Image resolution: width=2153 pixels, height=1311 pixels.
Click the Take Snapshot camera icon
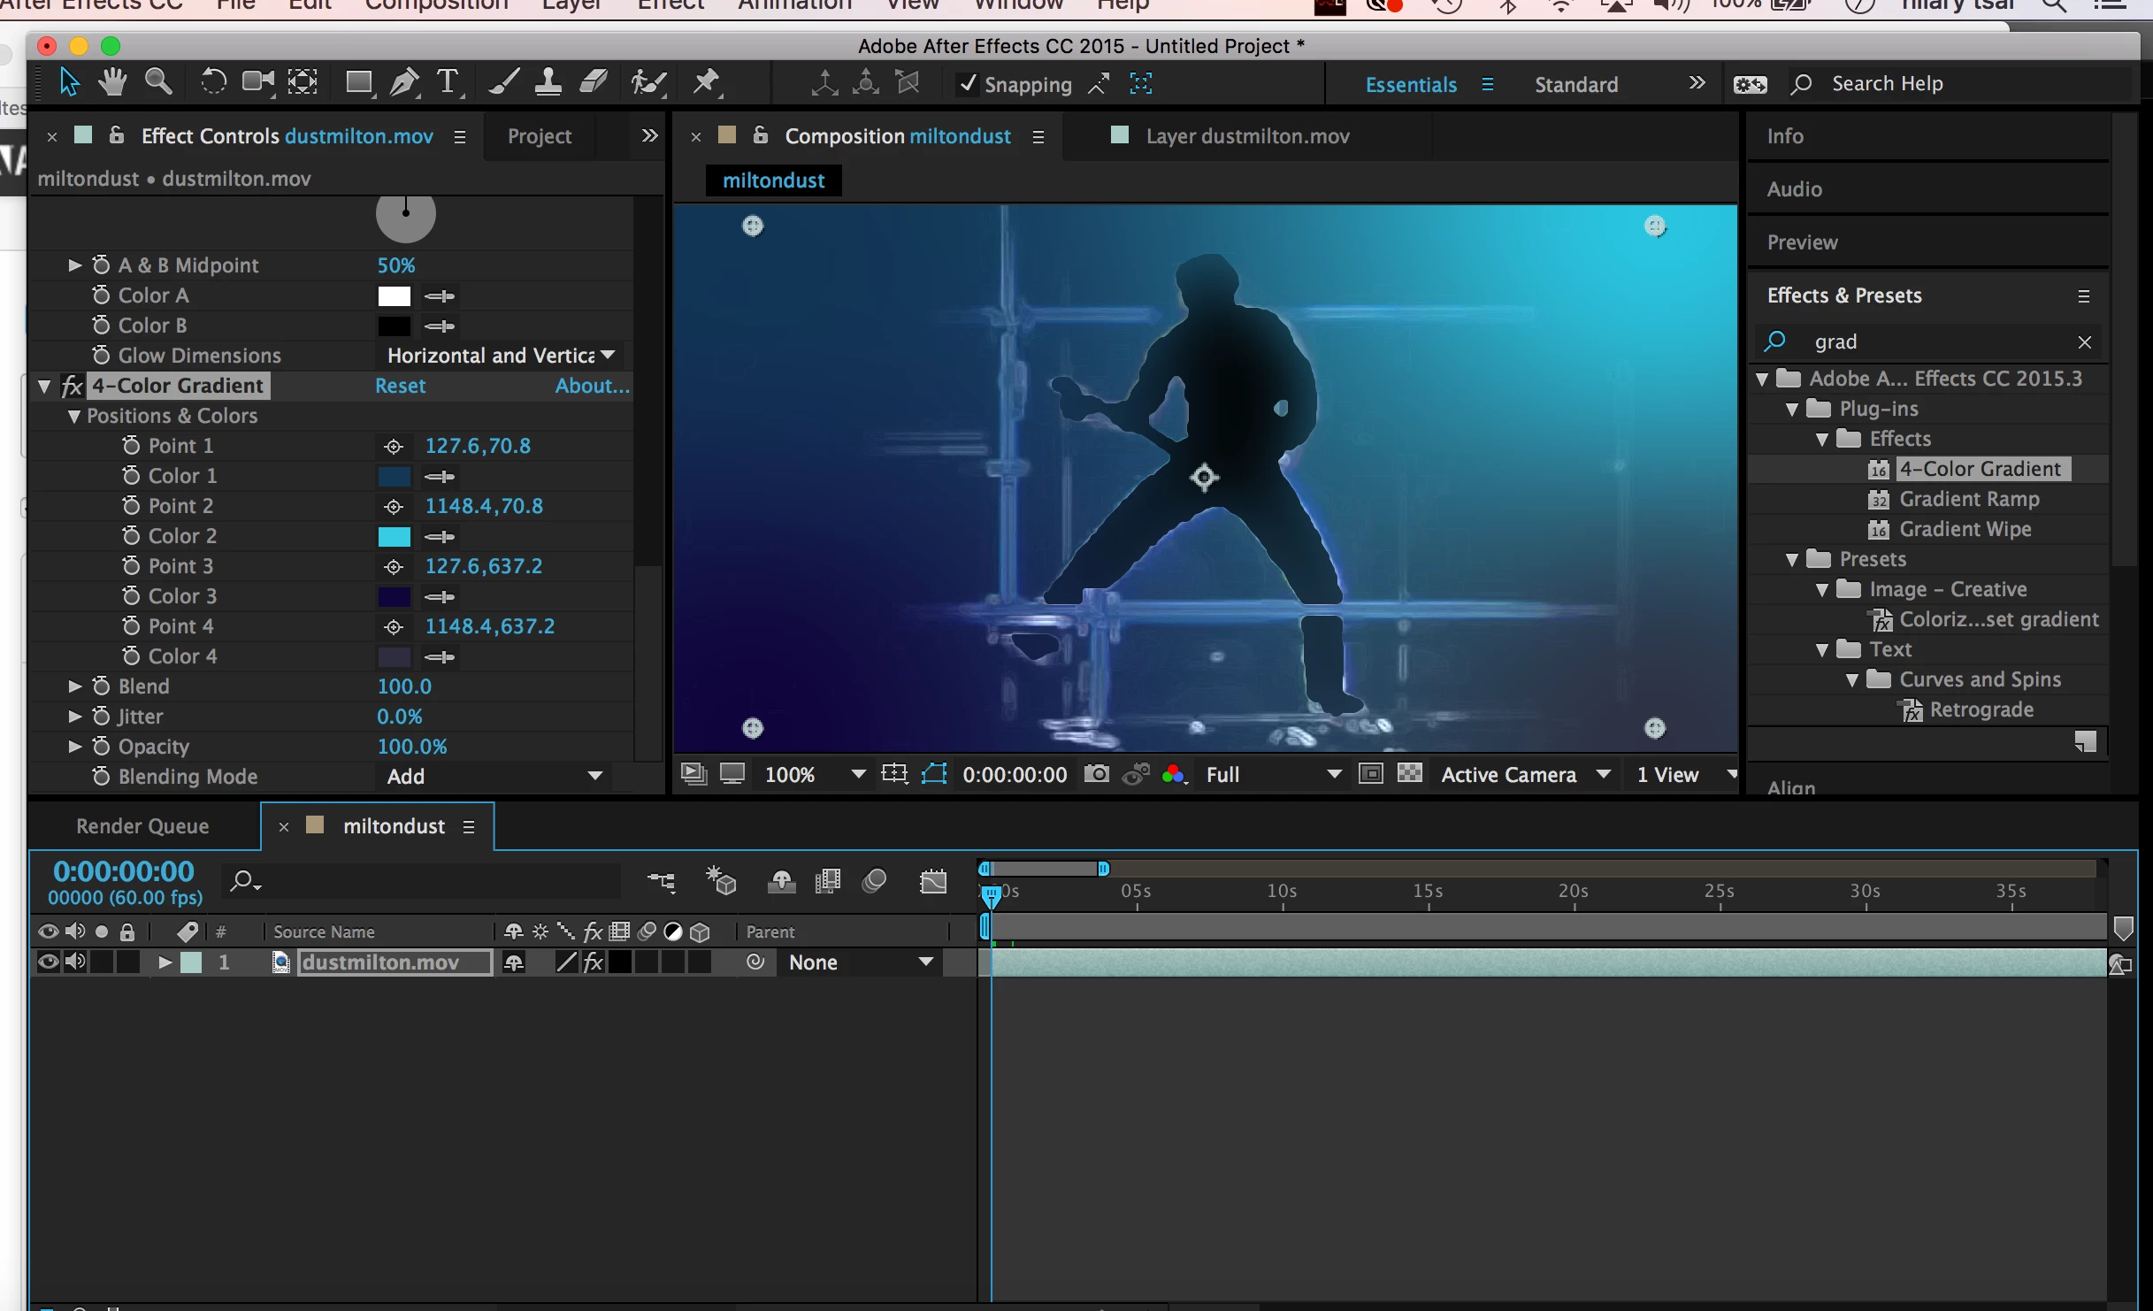pos(1096,774)
